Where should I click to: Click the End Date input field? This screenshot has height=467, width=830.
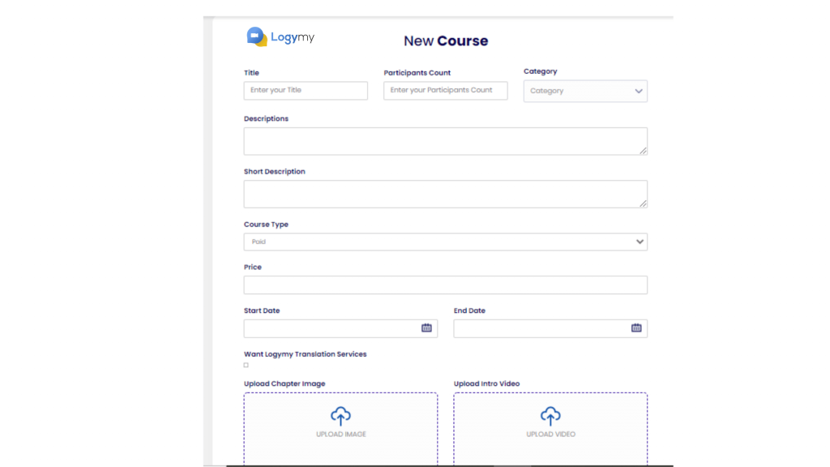tap(550, 328)
